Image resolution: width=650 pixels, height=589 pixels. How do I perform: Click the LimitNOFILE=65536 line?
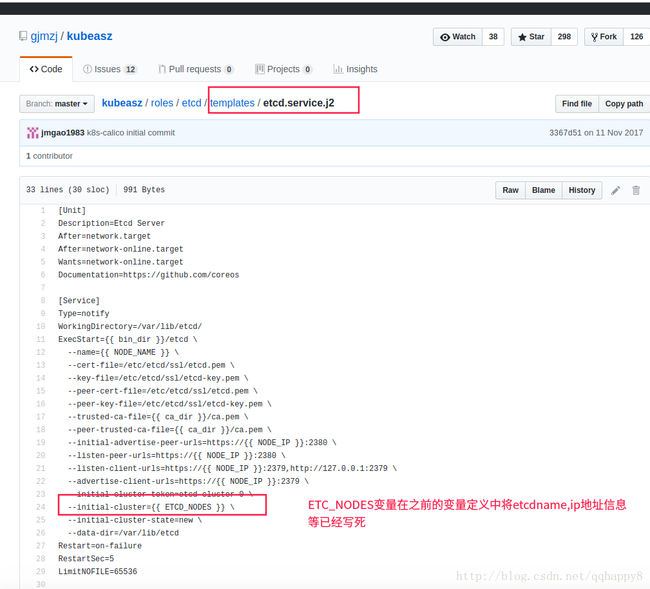click(98, 571)
